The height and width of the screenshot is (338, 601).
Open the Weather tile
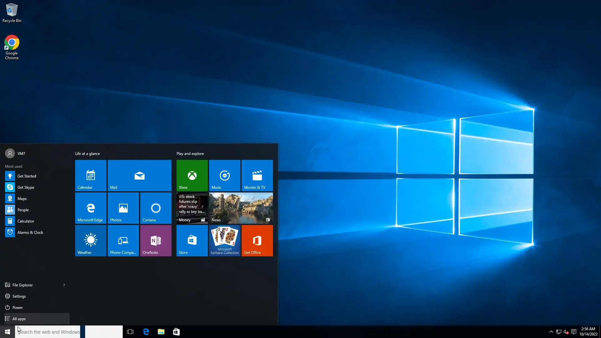[x=90, y=240]
